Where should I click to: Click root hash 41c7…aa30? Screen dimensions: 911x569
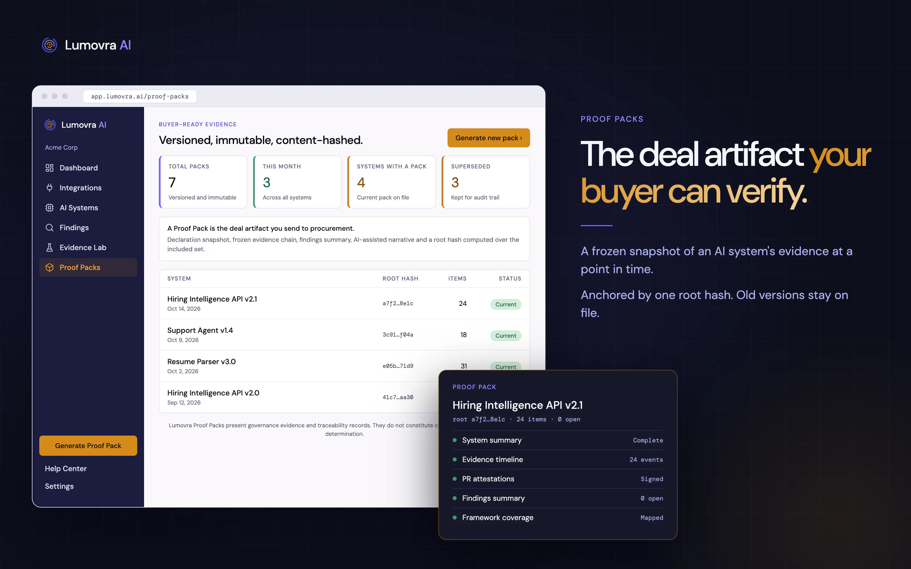tap(398, 397)
